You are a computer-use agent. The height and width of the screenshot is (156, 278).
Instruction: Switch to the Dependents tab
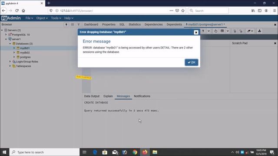pyautogui.click(x=174, y=24)
